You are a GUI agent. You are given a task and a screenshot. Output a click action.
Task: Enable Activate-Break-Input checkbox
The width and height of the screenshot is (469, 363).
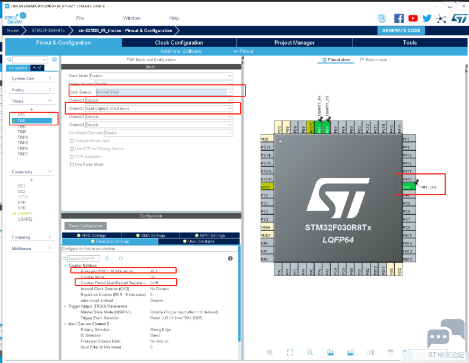pos(72,141)
